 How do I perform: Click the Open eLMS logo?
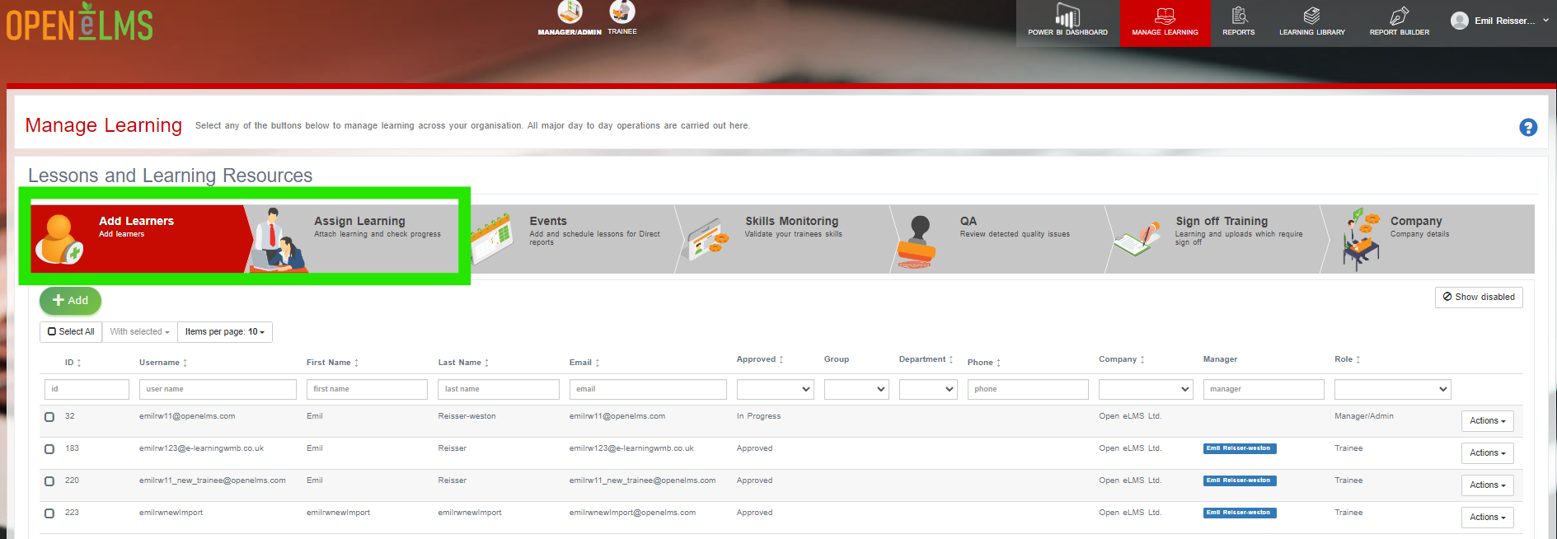coord(80,22)
